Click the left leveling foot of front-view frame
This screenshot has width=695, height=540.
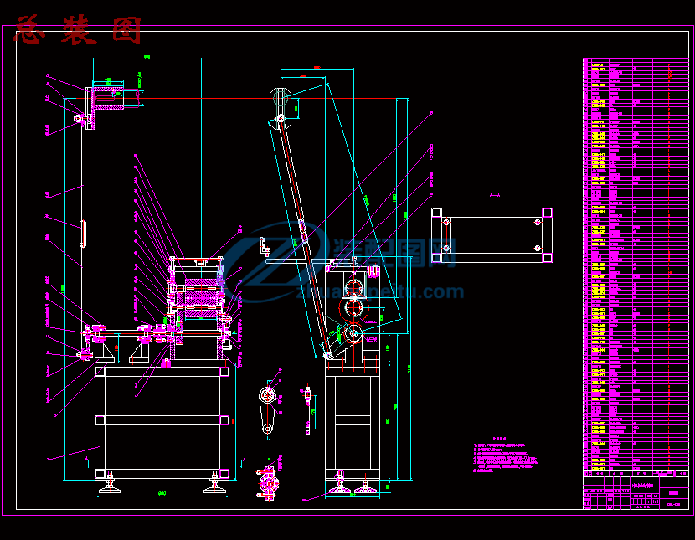pos(110,483)
